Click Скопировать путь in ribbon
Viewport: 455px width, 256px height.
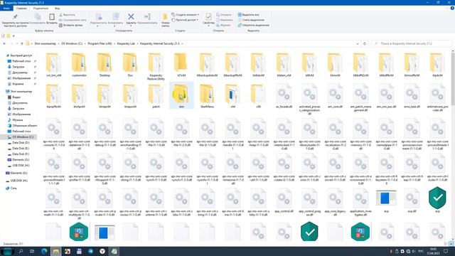coord(73,20)
